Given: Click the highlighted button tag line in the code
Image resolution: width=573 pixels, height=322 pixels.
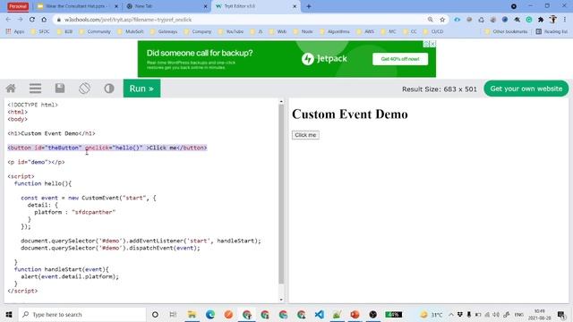Looking at the screenshot, I should [107, 148].
